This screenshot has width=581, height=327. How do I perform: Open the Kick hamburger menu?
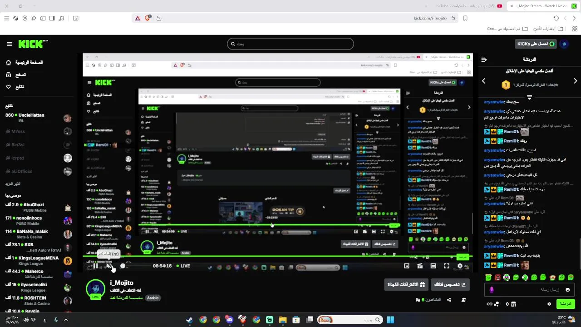(x=10, y=44)
